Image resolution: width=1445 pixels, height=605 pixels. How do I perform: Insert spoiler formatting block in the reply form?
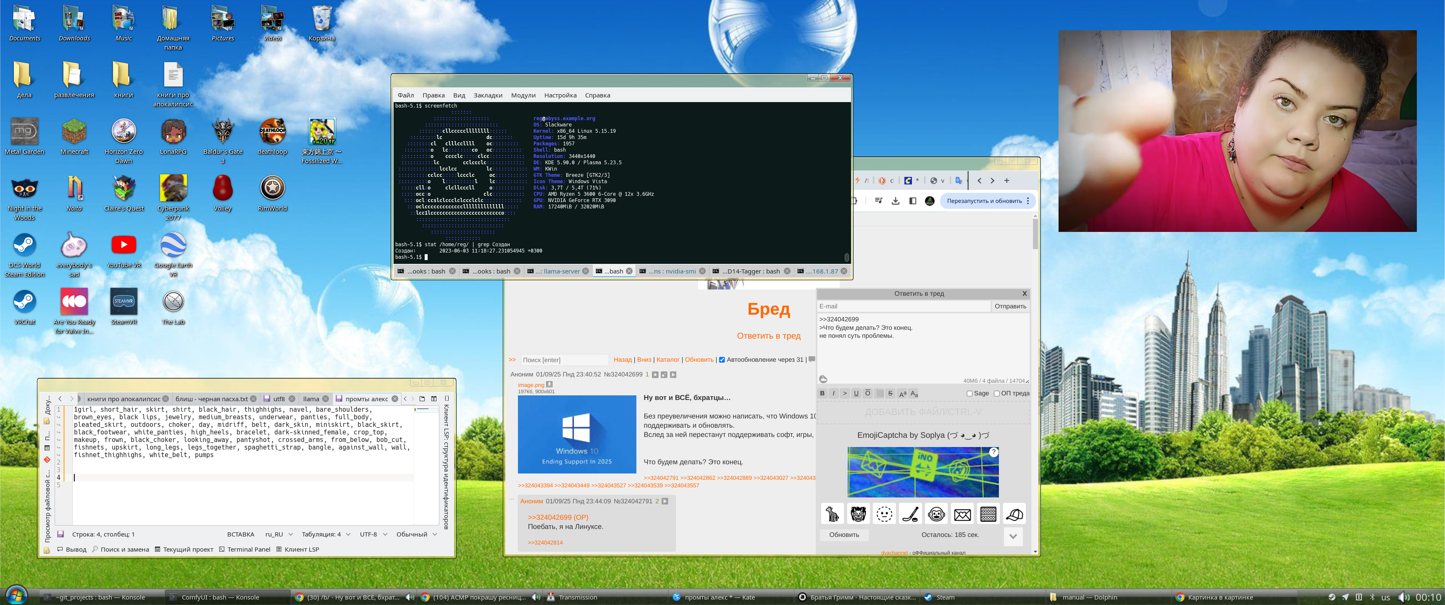879,393
